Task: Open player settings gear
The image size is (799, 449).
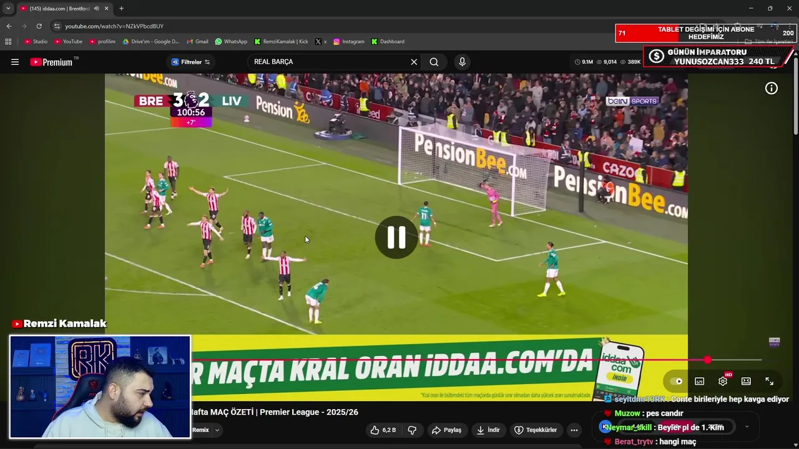Action: point(723,381)
